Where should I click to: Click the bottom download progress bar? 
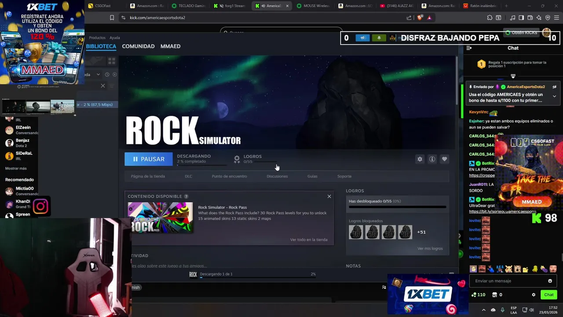[x=258, y=278]
